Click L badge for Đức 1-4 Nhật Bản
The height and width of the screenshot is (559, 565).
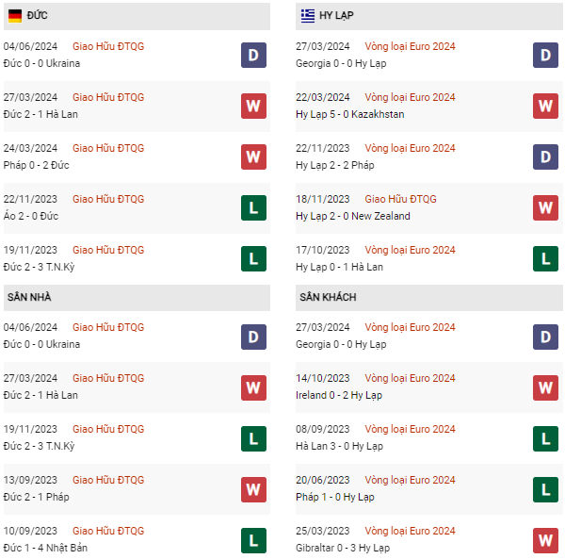pos(252,539)
